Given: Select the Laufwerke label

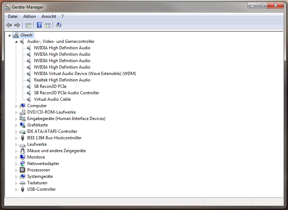Looking at the screenshot, I should pos(37,144).
